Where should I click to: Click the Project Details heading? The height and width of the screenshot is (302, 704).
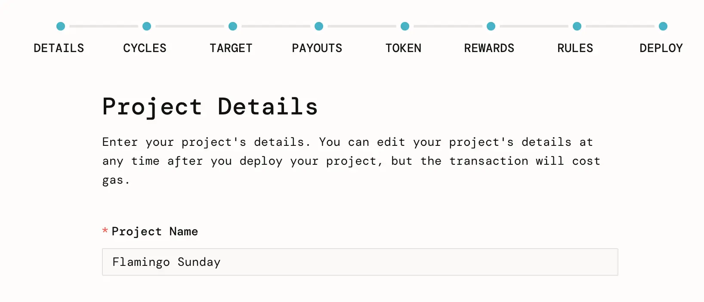210,107
